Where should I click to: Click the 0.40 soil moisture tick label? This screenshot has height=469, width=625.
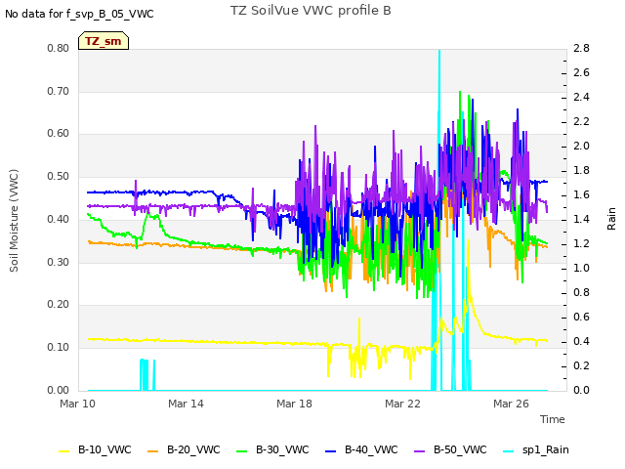[x=59, y=219]
